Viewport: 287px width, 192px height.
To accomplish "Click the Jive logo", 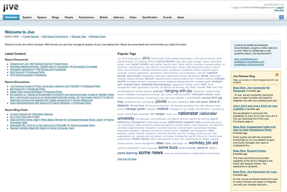I will tap(11, 8).
